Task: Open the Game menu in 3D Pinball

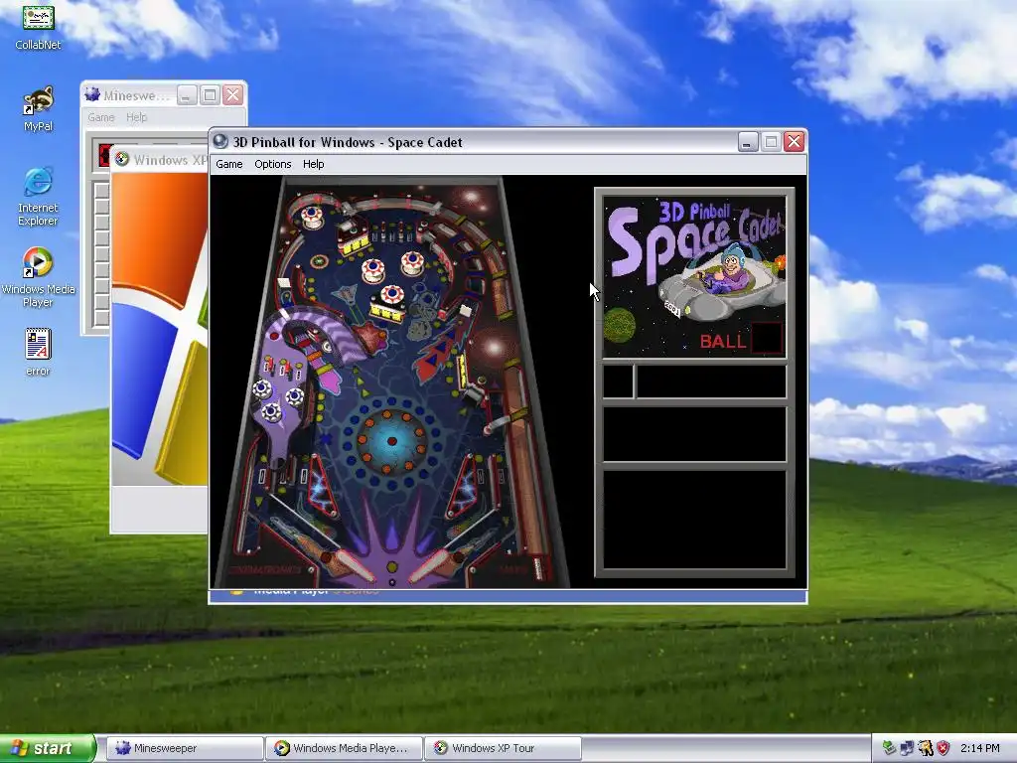Action: (229, 164)
